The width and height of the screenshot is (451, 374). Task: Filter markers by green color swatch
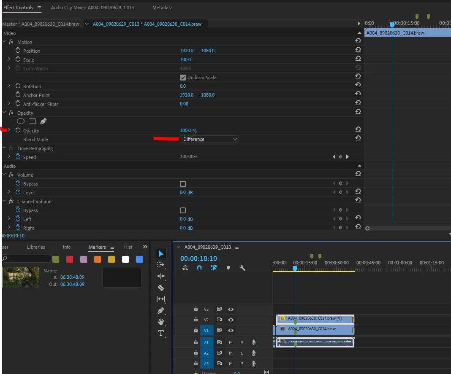pyautogui.click(x=56, y=259)
